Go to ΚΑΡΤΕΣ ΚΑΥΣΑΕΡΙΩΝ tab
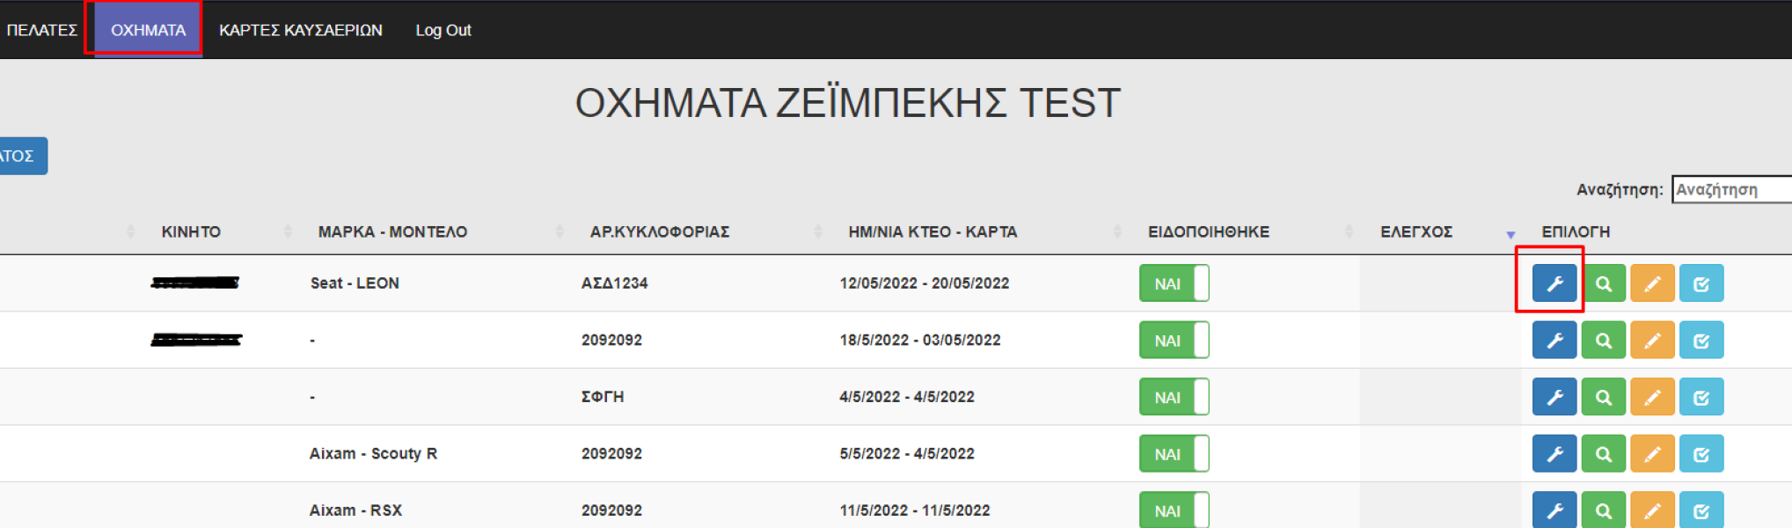The width and height of the screenshot is (1792, 528). (300, 30)
